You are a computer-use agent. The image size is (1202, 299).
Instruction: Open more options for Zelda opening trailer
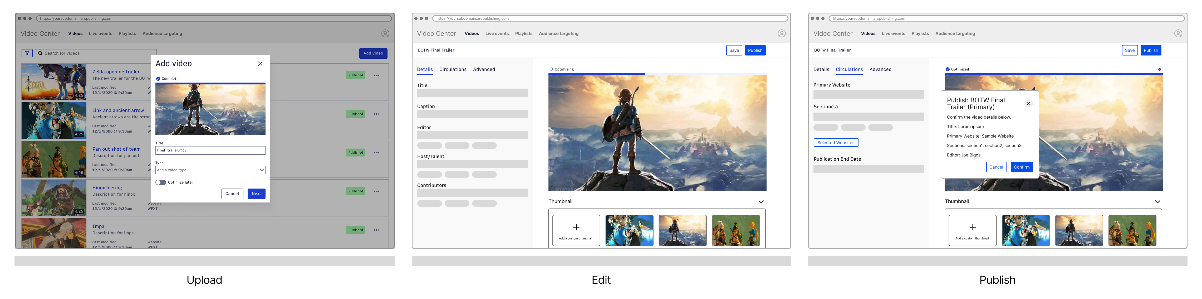[376, 75]
